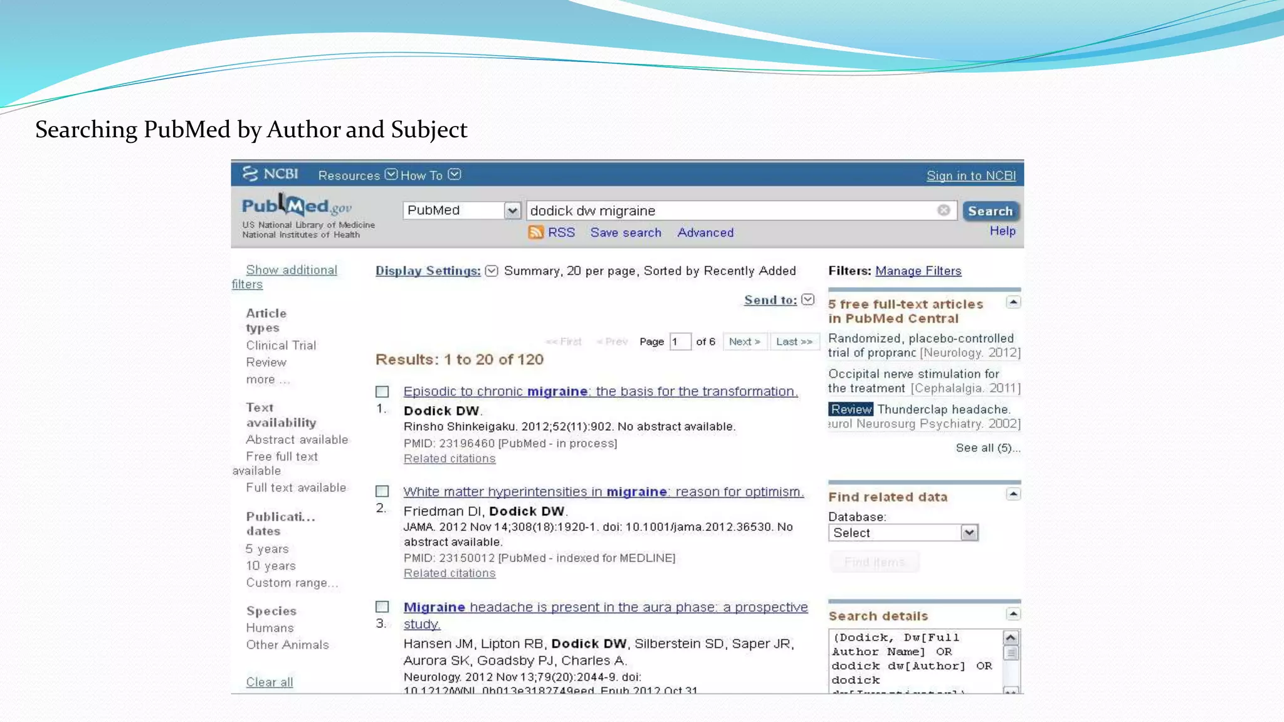The width and height of the screenshot is (1284, 722).
Task: Filter species to Humans
Action: click(x=270, y=628)
